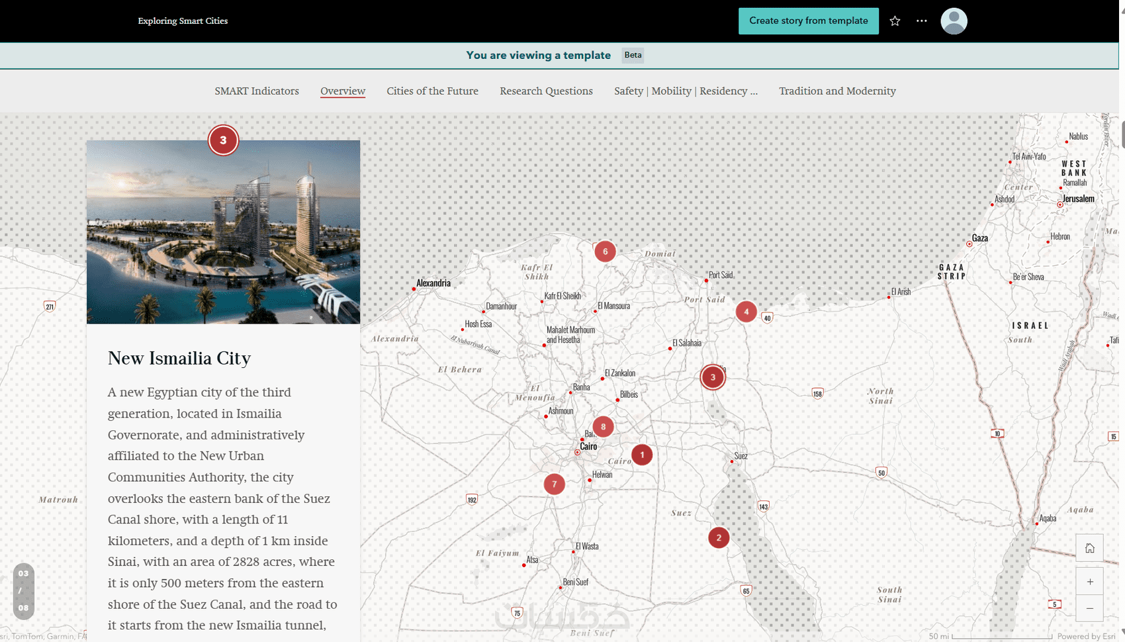Click the New Ismailia City image
Viewport: 1125px width, 642px height.
pyautogui.click(x=223, y=232)
